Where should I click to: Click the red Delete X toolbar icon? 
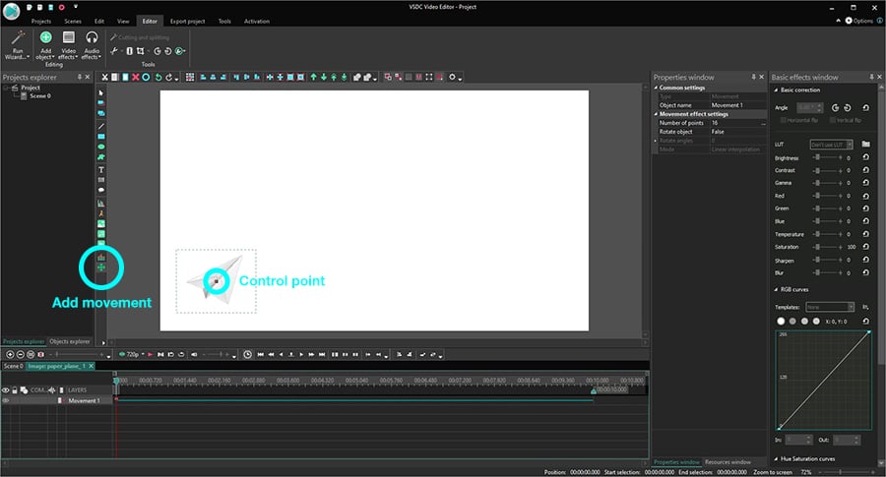point(136,78)
